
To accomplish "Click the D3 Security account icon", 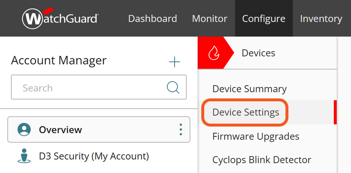I will pyautogui.click(x=24, y=156).
